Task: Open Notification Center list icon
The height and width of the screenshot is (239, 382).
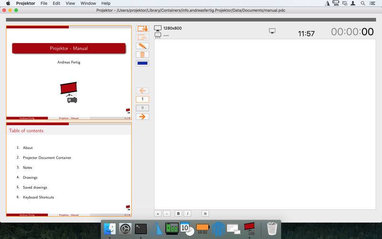Action: (372, 3)
